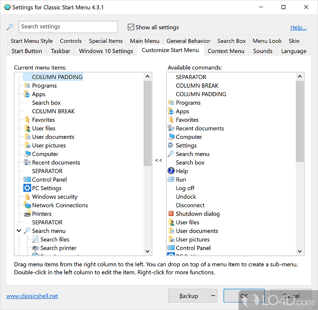Open the Backup button dropdown arrow
Image resolution: width=318 pixels, height=310 pixels.
[x=213, y=296]
